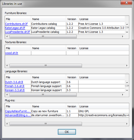Click left arrow of textures libraries horizontal scrollbar
The height and width of the screenshot is (140, 134).
[7, 66]
